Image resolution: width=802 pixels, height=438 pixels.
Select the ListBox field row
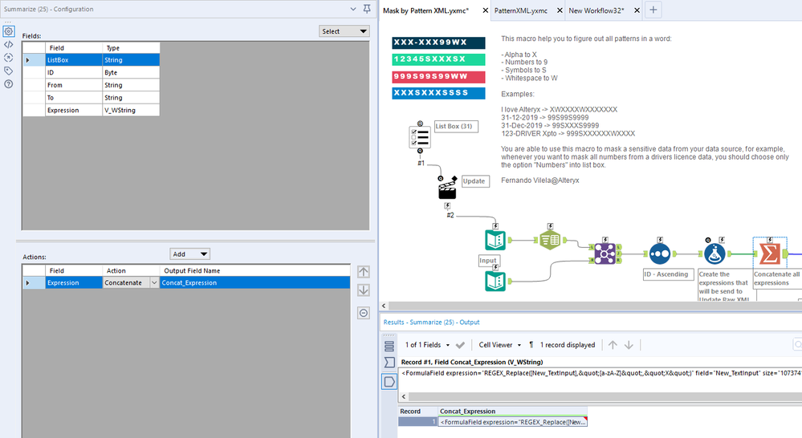coord(91,60)
